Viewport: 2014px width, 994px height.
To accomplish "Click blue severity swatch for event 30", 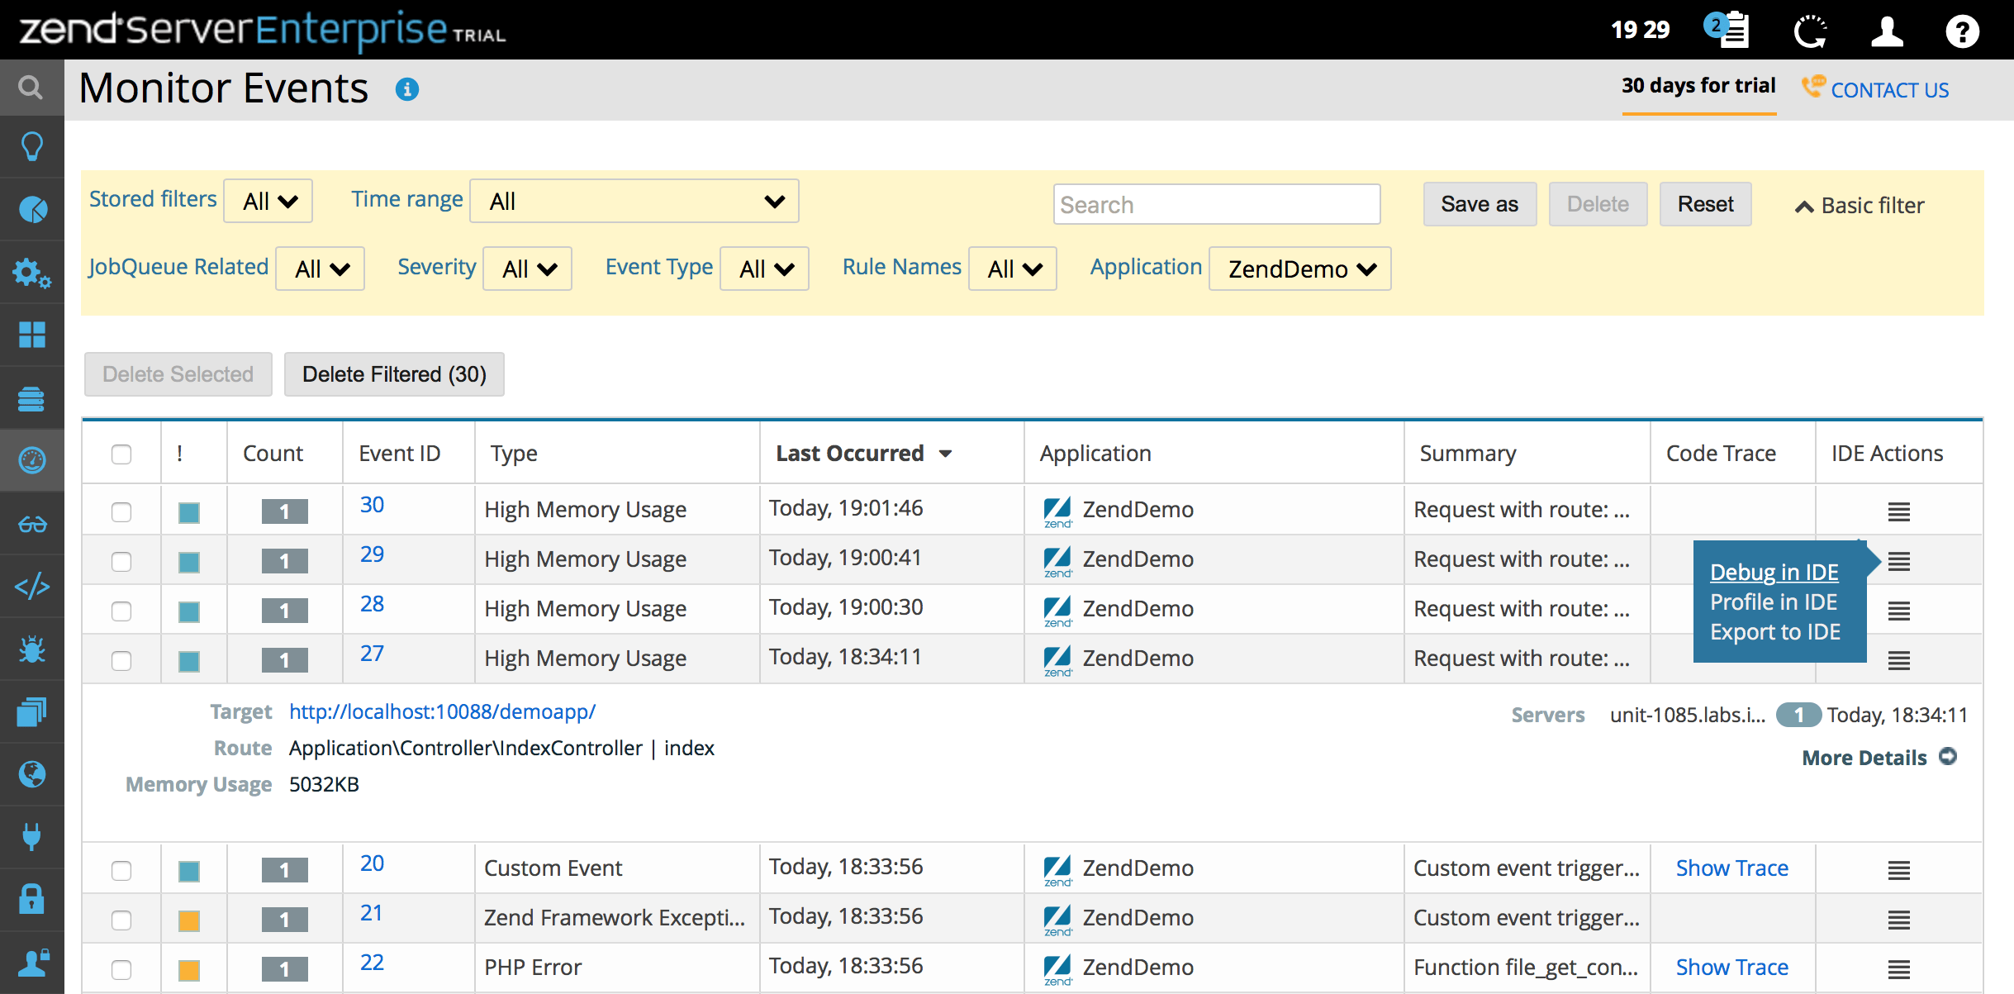I will pos(189,512).
